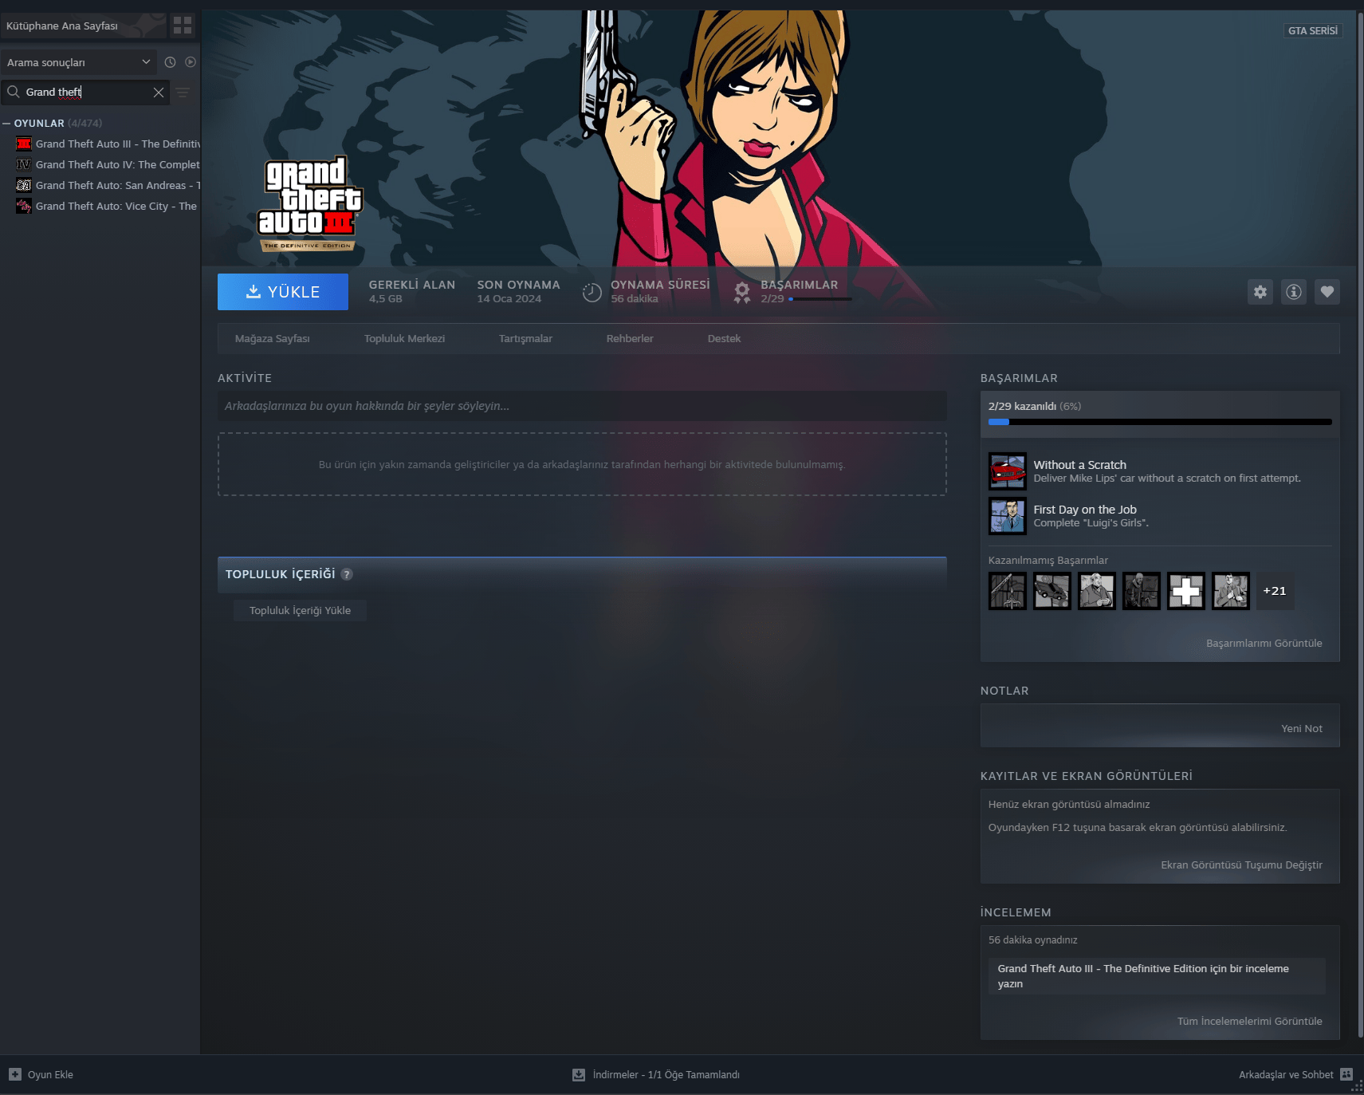This screenshot has height=1095, width=1364.
Task: Click the Grand theft search field
Action: click(85, 93)
